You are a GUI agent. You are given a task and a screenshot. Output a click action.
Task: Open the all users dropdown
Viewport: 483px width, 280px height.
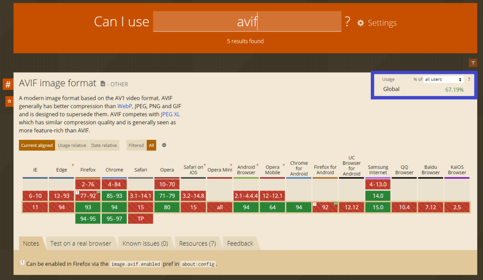pos(443,80)
